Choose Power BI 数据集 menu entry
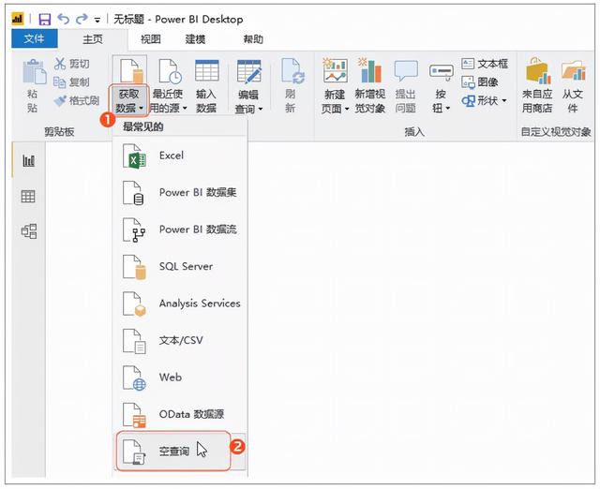 (x=180, y=193)
